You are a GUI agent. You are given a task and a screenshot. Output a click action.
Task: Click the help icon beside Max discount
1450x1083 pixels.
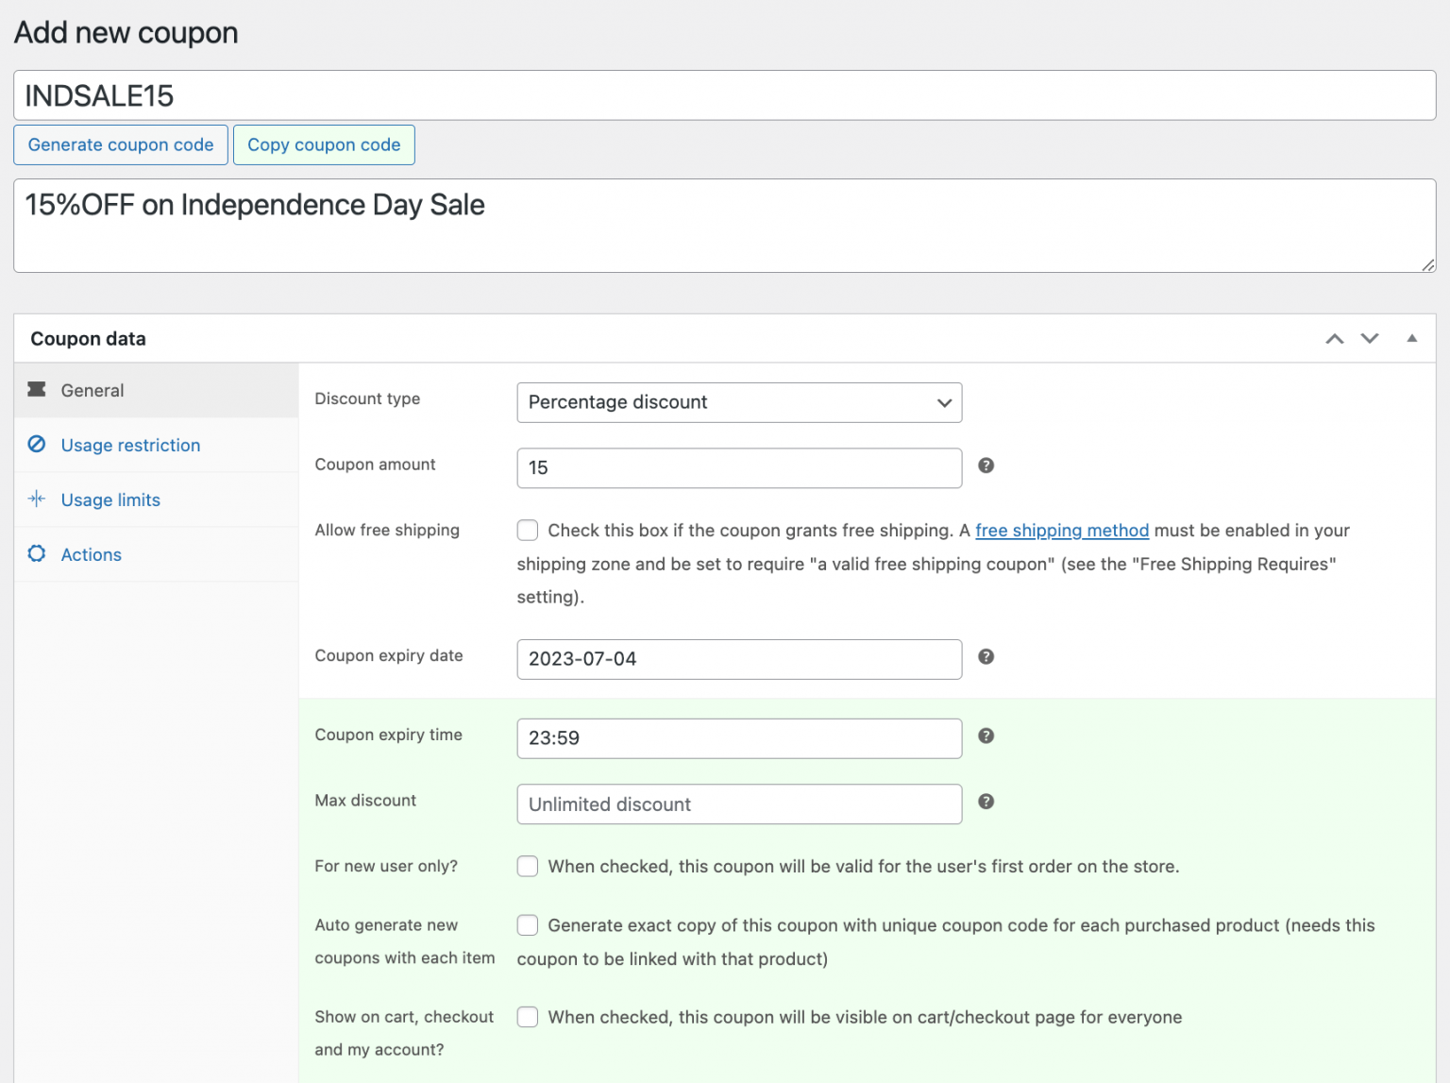[x=986, y=802]
